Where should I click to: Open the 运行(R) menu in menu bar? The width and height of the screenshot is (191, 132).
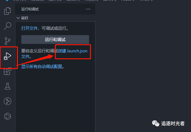(x=109, y=0)
